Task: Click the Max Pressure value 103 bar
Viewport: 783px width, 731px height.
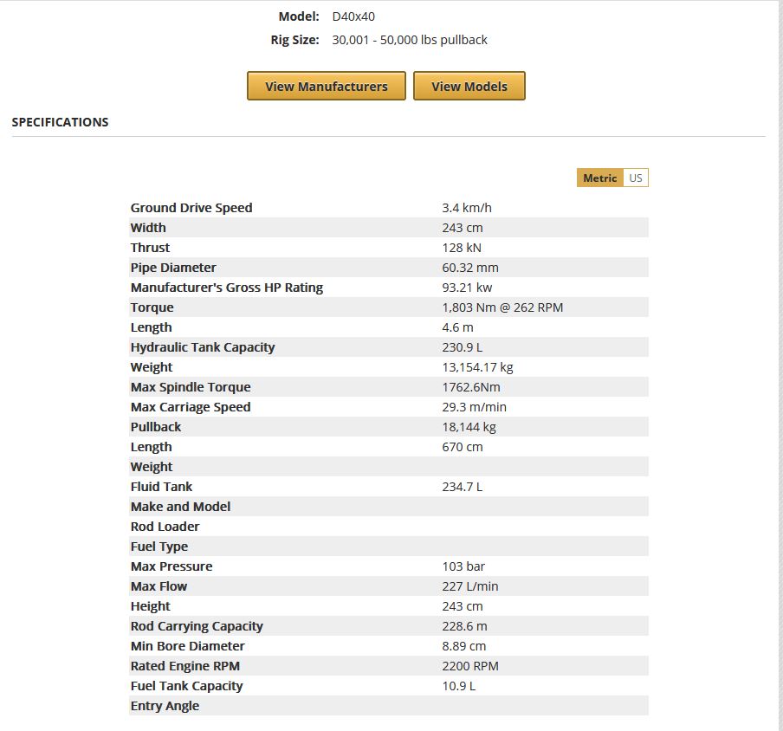Action: coord(463,566)
